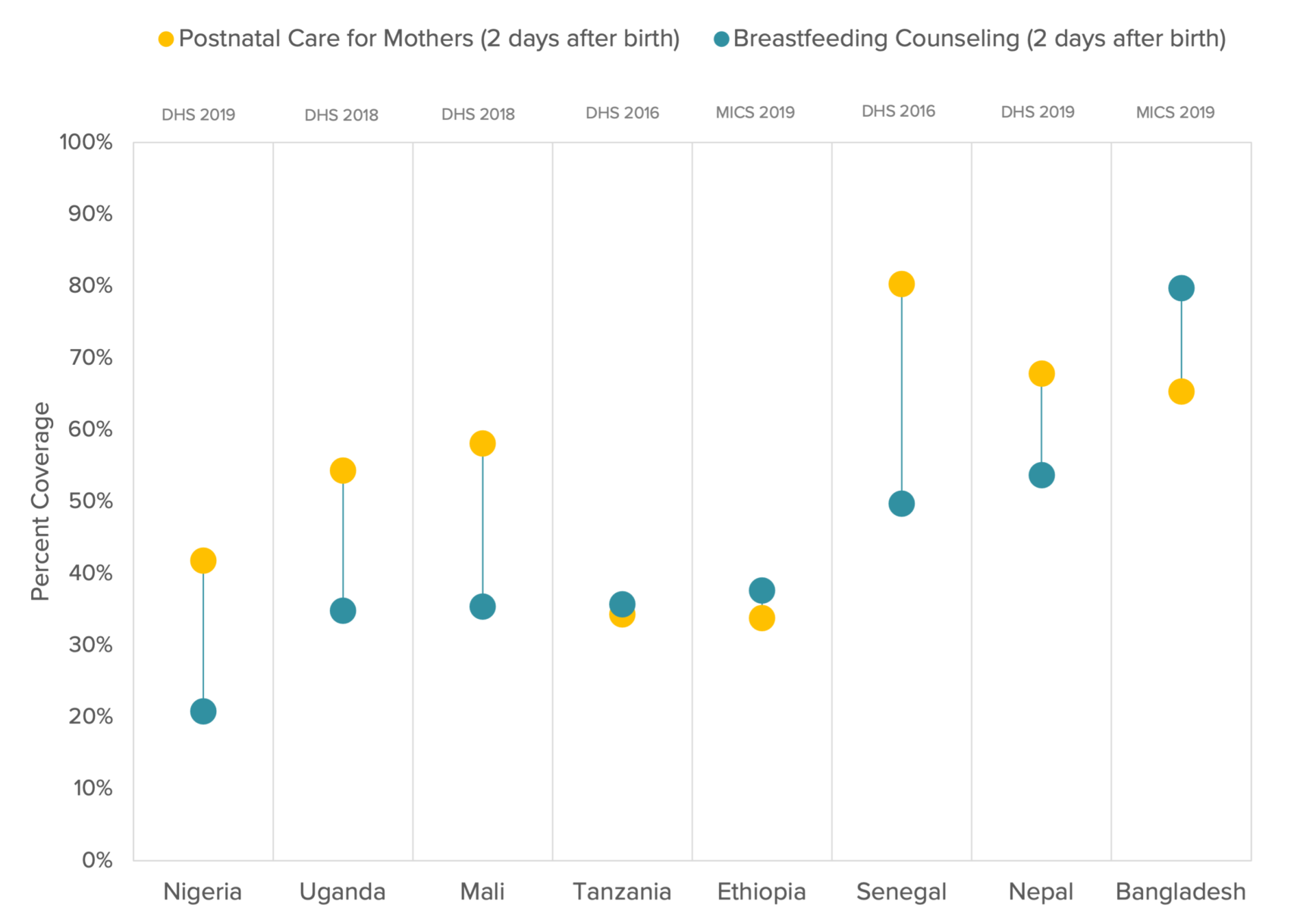Click Nepal's teal breastfeeding dot
This screenshot has height=917, width=1316.
pyautogui.click(x=1041, y=476)
